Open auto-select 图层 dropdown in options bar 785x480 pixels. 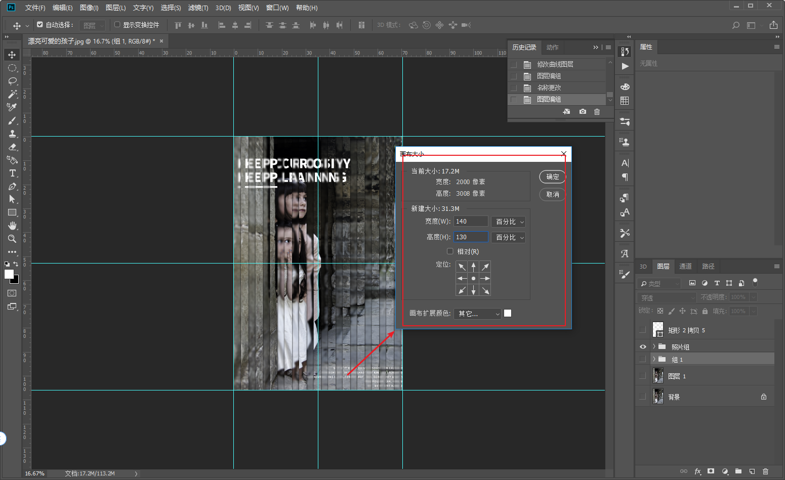(x=93, y=25)
